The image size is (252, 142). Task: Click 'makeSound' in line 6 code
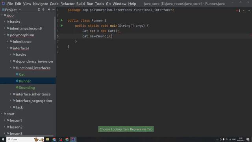pyautogui.click(x=98, y=36)
